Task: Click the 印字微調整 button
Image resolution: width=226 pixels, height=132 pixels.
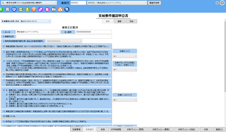Action: (x=116, y=129)
